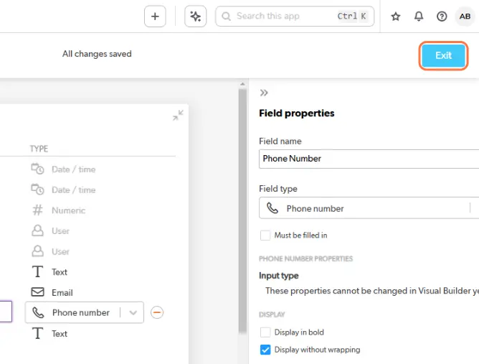This screenshot has width=479, height=364.
Task: Uncheck Display without wrapping
Action: 265,350
